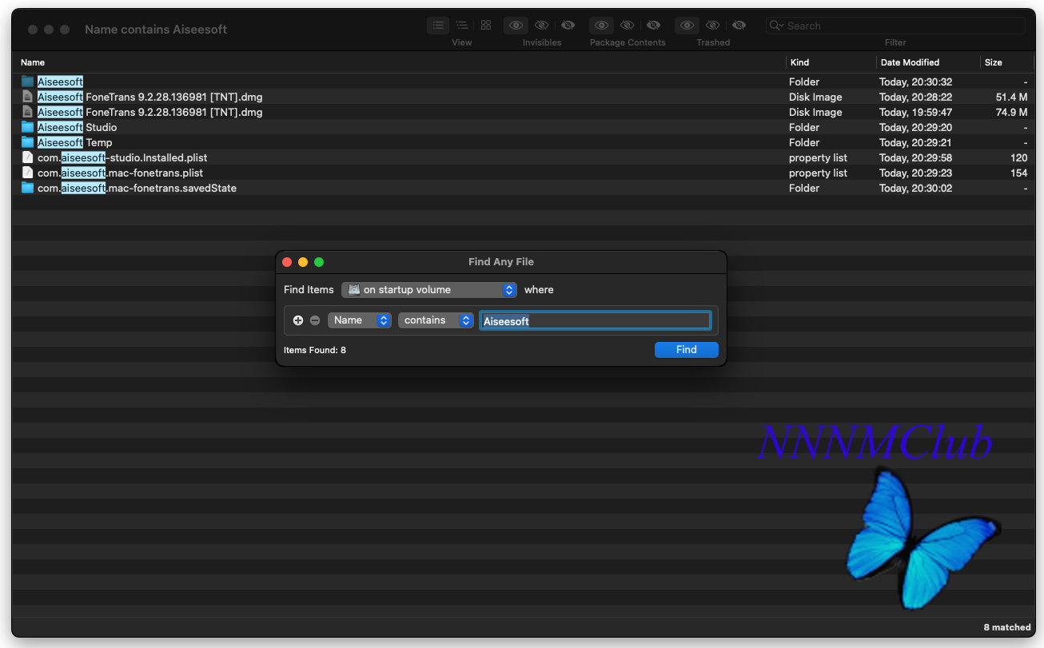Open the Name criterion dropdown

tap(359, 320)
